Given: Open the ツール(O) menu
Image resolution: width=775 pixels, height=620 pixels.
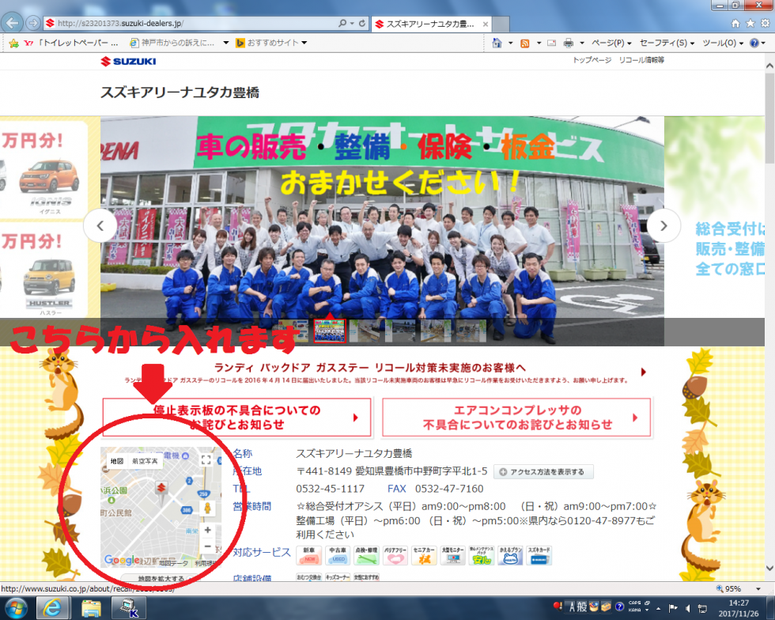Looking at the screenshot, I should (723, 43).
